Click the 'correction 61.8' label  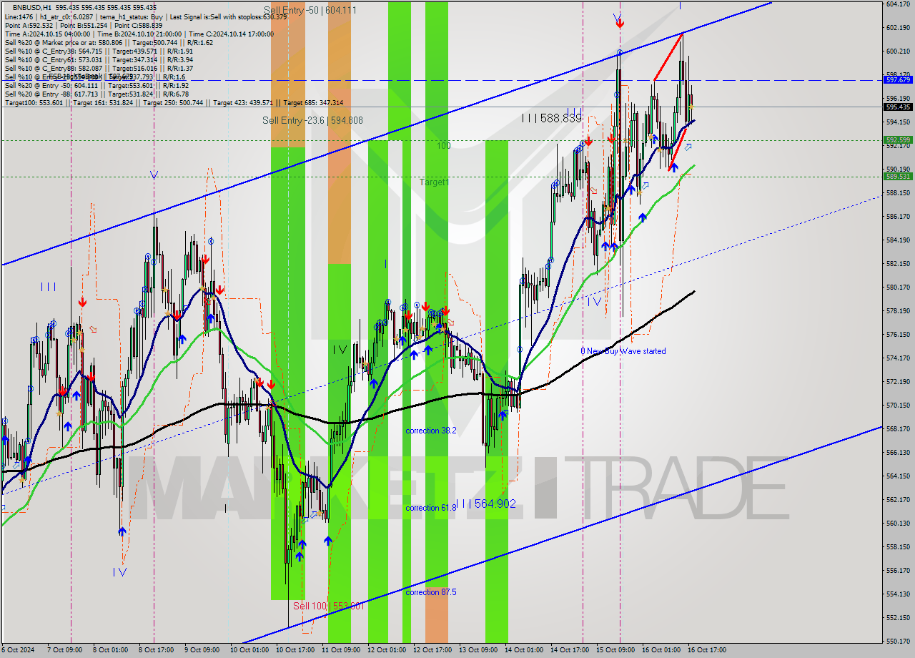[431, 508]
